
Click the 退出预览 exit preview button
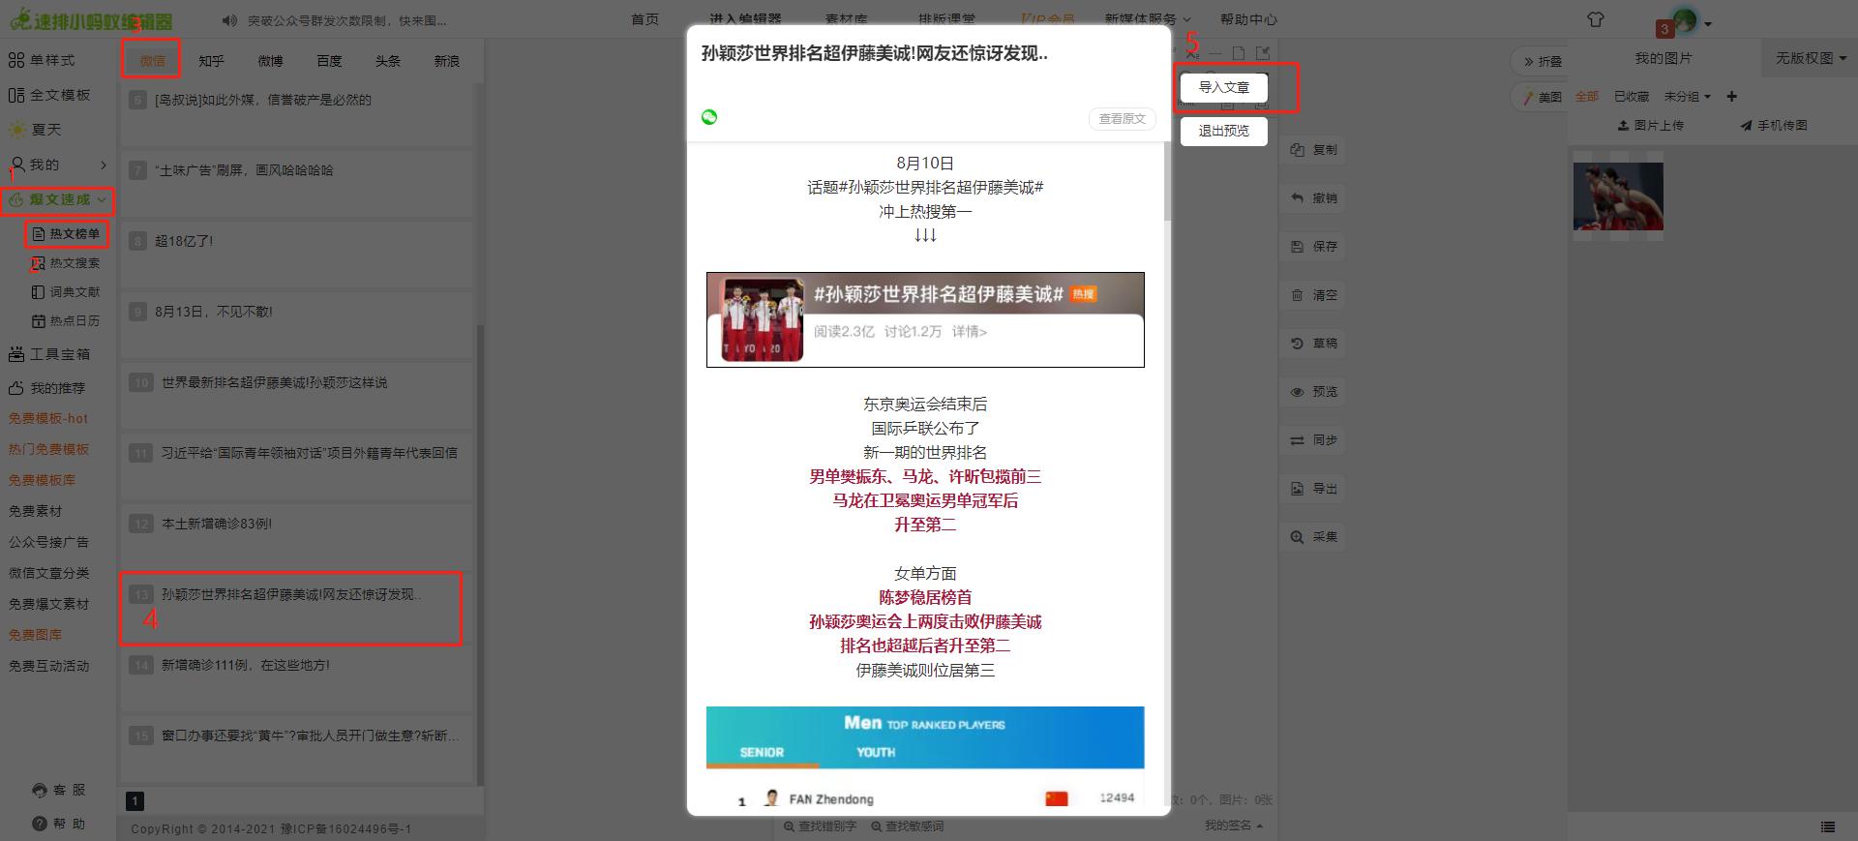pyautogui.click(x=1223, y=131)
